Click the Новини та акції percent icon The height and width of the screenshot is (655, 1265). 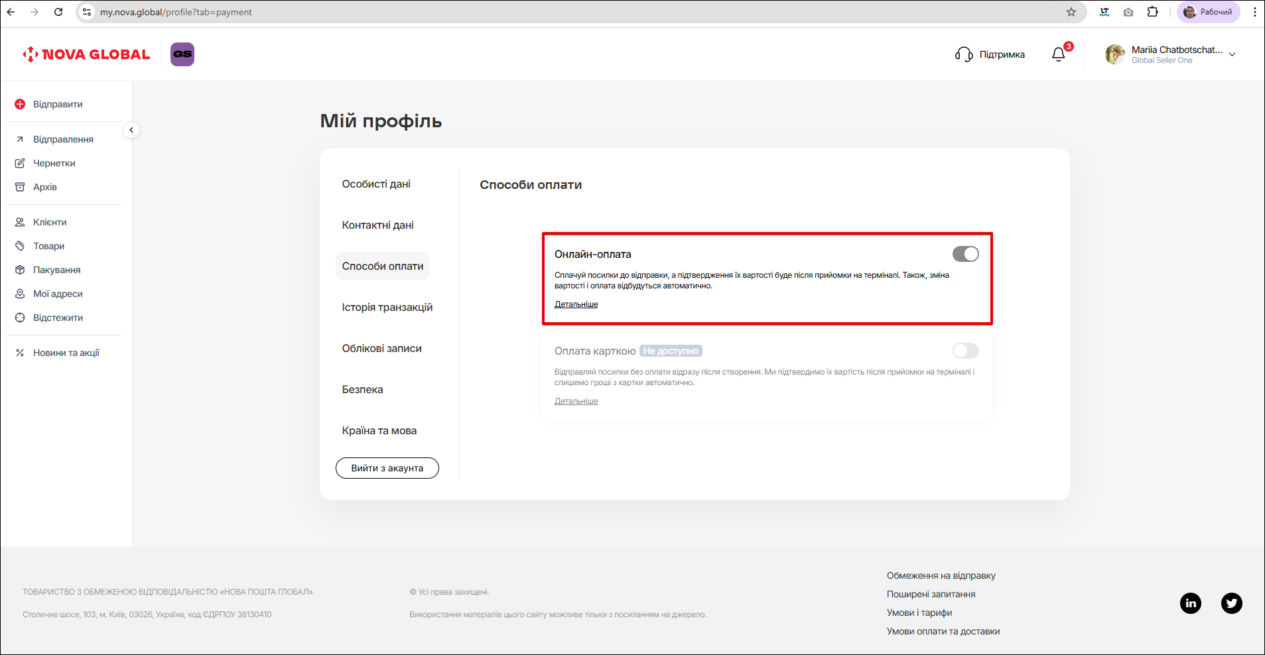pos(20,353)
